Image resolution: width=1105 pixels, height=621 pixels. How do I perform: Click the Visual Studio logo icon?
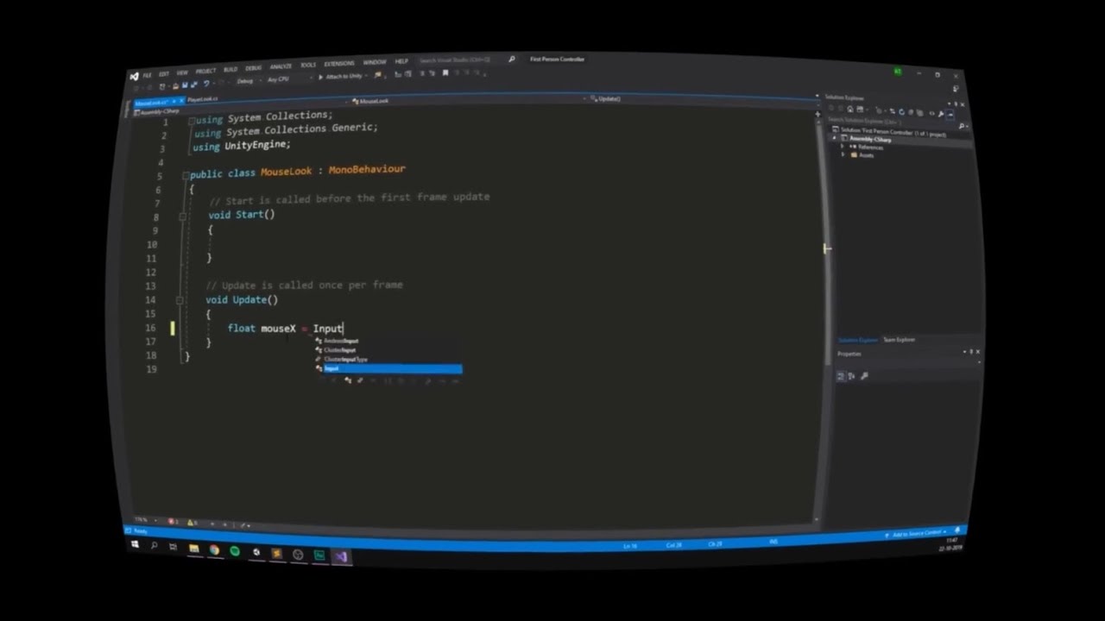click(x=134, y=77)
